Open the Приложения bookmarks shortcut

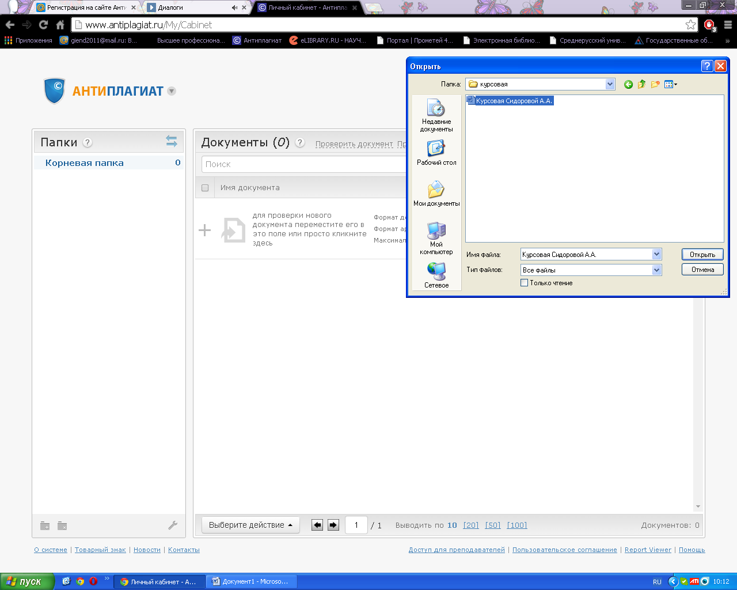point(28,40)
